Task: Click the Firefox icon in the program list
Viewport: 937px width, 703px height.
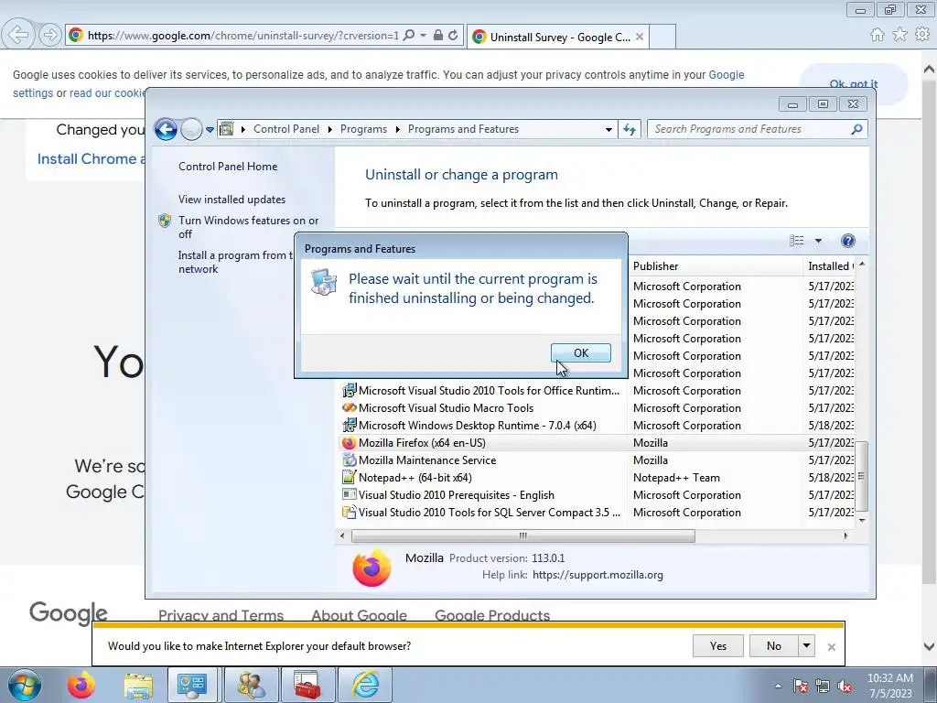Action: coord(349,443)
